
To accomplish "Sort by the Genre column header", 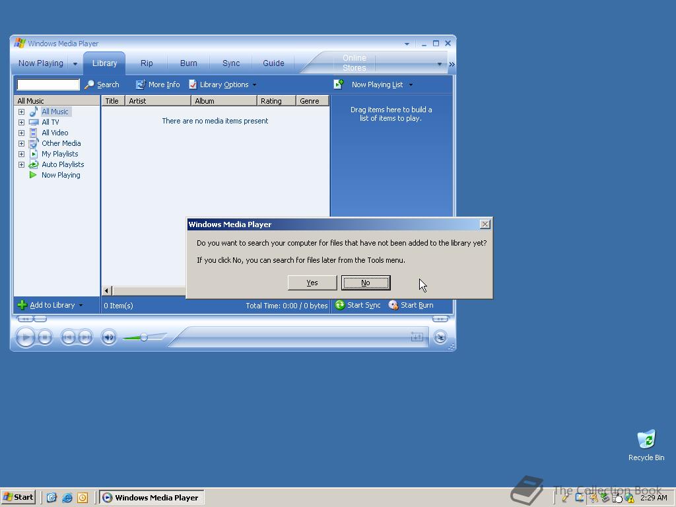I will (x=312, y=101).
